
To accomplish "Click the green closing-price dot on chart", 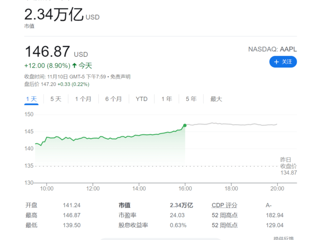I will click(x=185, y=125).
